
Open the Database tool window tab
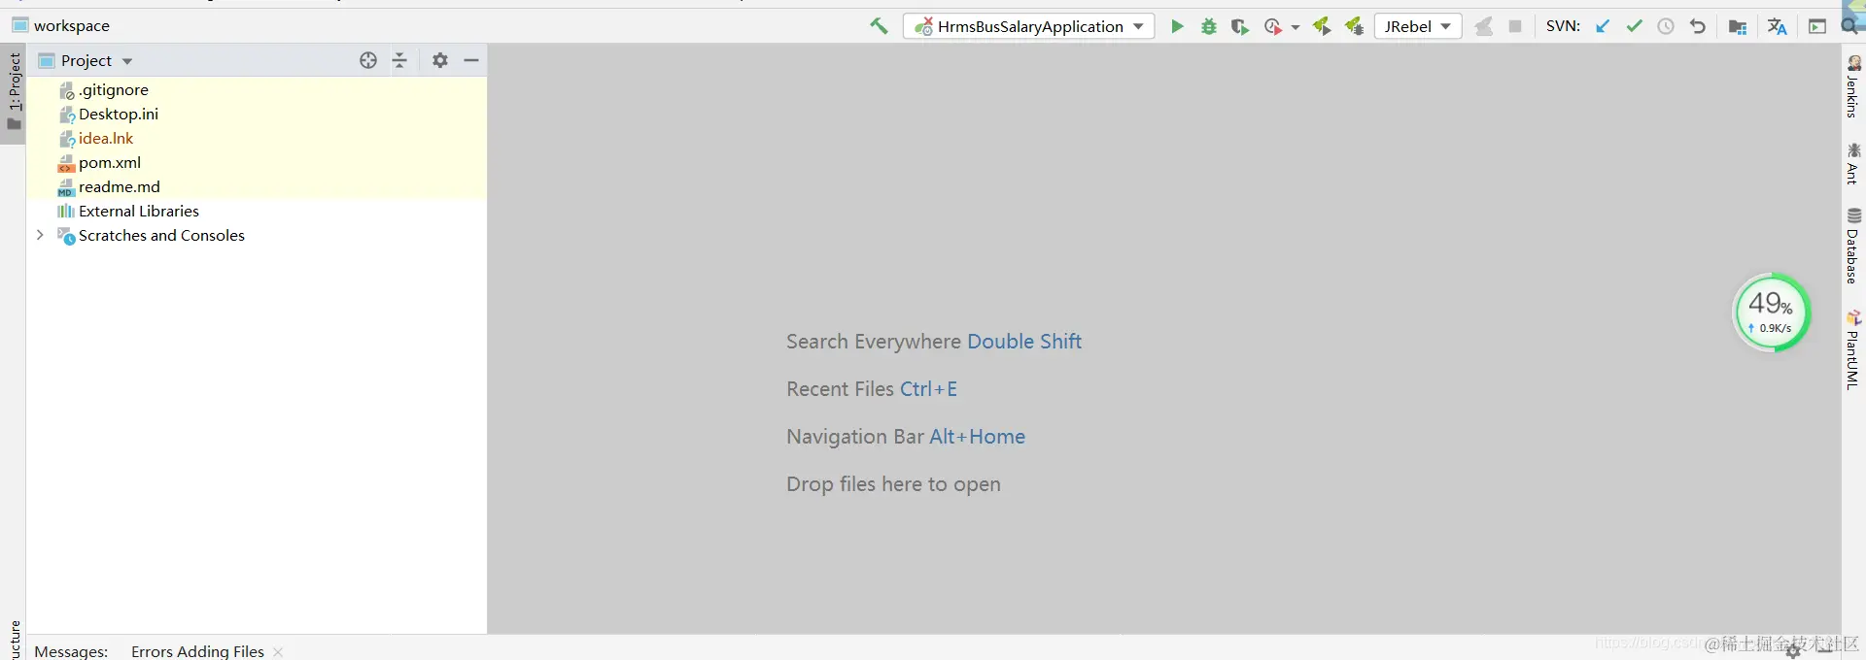point(1853,246)
